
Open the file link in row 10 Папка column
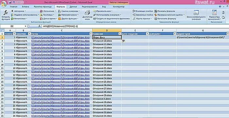click(x=61, y=65)
